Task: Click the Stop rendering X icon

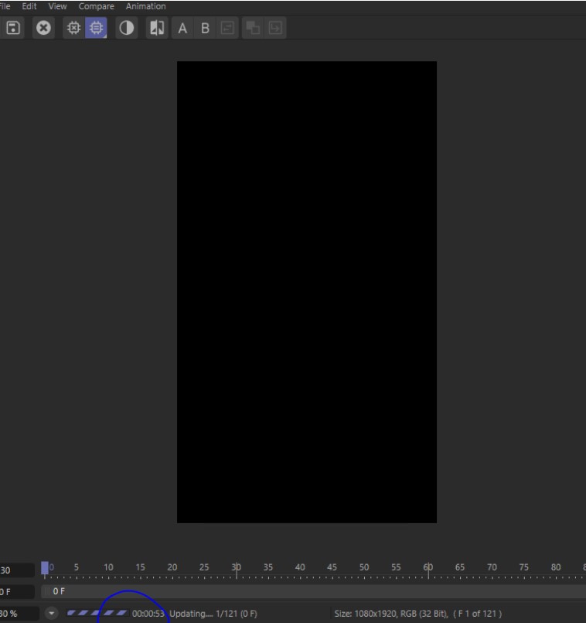Action: 44,28
